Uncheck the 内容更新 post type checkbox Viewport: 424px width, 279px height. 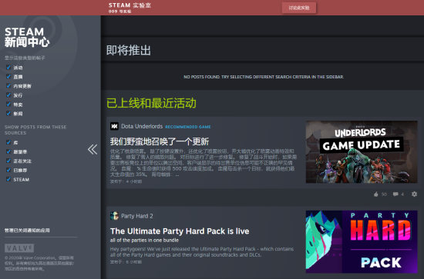tap(8, 86)
